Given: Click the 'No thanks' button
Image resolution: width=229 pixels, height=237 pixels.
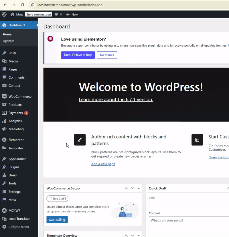Looking at the screenshot, I should click(107, 55).
